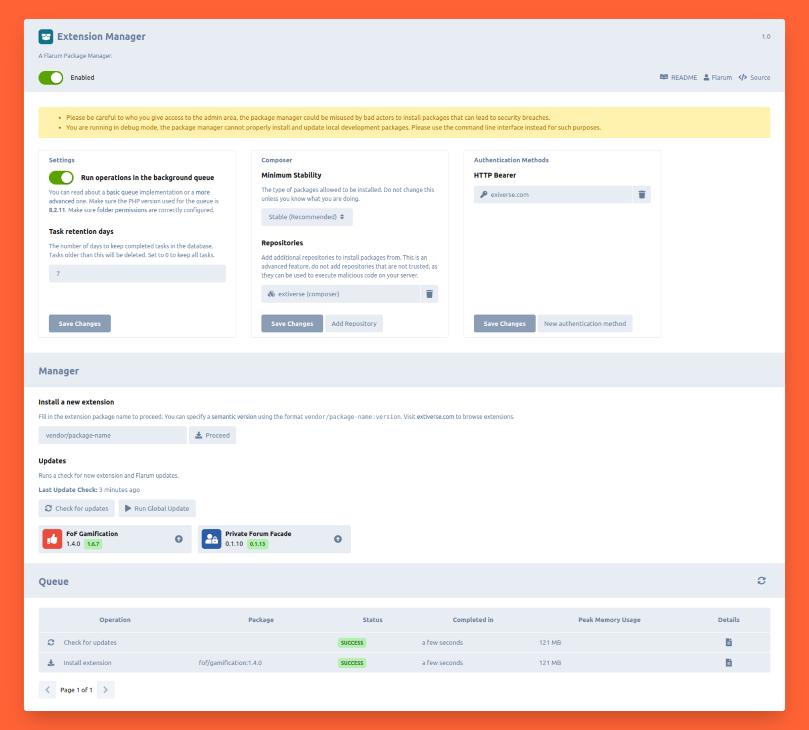This screenshot has height=730, width=809.
Task: Click the Add Repository button
Action: [x=354, y=324]
